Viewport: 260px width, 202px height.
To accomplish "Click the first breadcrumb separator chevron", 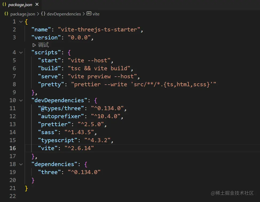I will tap(38, 14).
